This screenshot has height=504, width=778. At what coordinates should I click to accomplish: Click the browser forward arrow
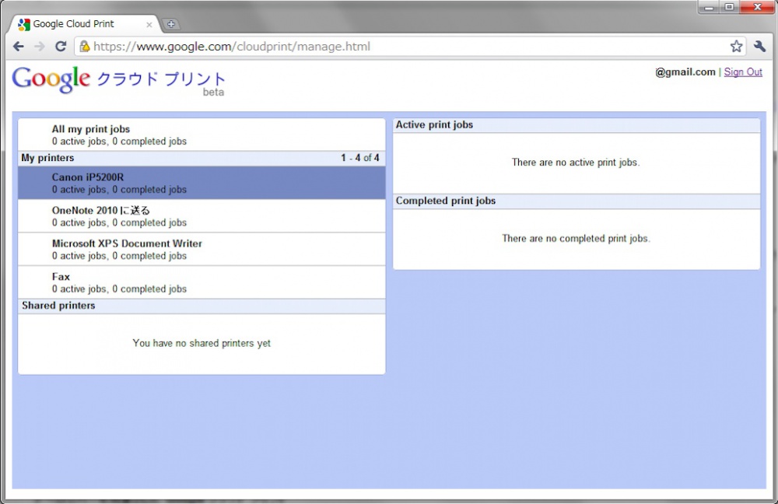tap(39, 47)
